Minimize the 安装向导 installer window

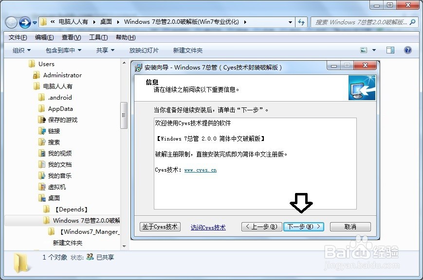pyautogui.click(x=334, y=66)
